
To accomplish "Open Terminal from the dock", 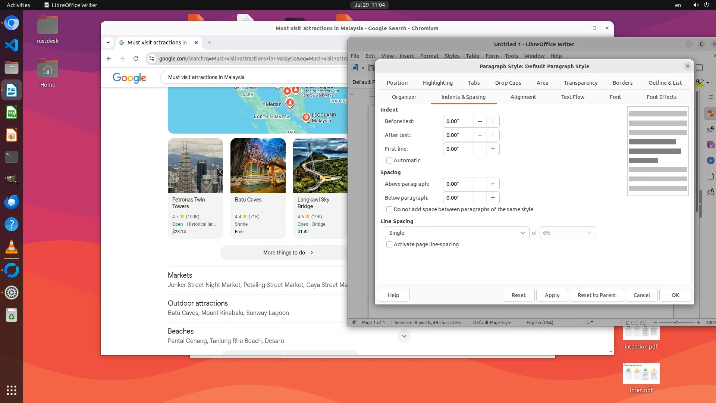I will (12, 157).
